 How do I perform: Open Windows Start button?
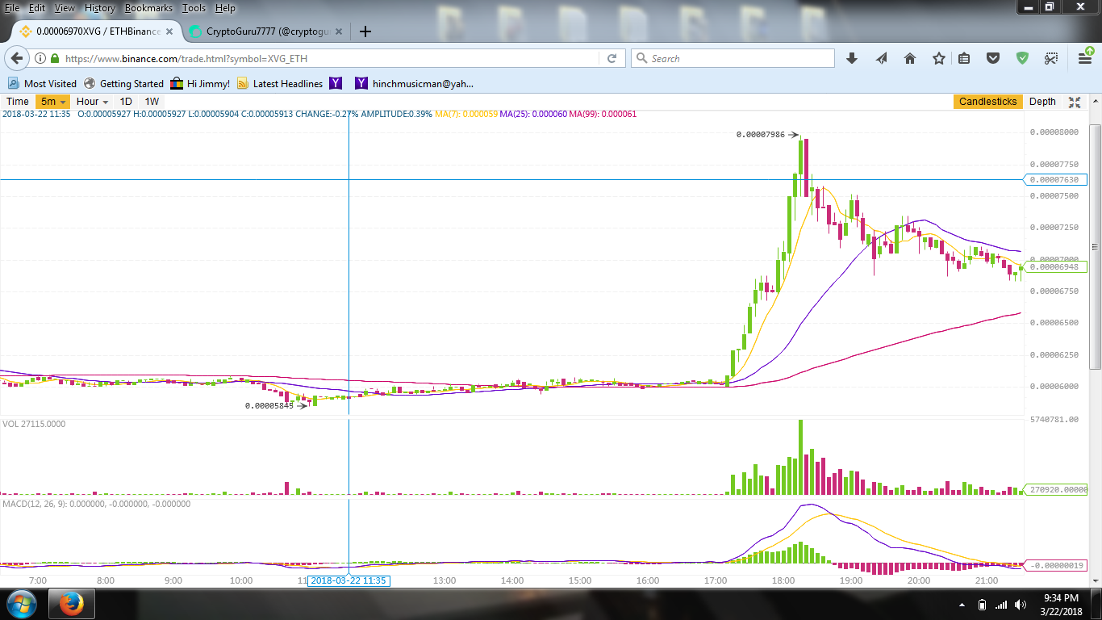pos(21,604)
